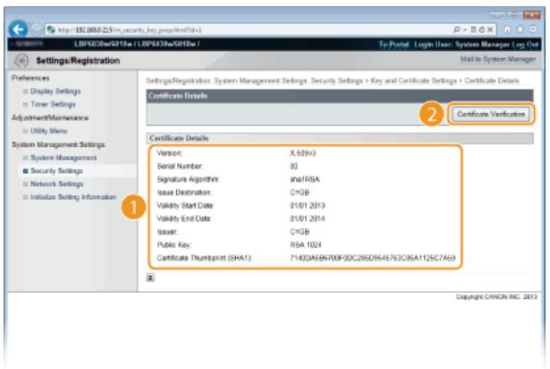The height and width of the screenshot is (369, 550).
Task: Open Display Settings in the sidebar
Action: click(55, 91)
